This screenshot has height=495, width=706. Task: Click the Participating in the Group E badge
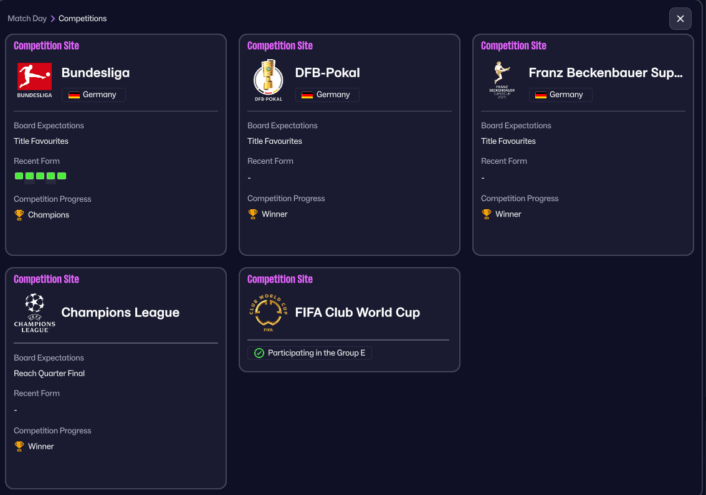tap(310, 353)
